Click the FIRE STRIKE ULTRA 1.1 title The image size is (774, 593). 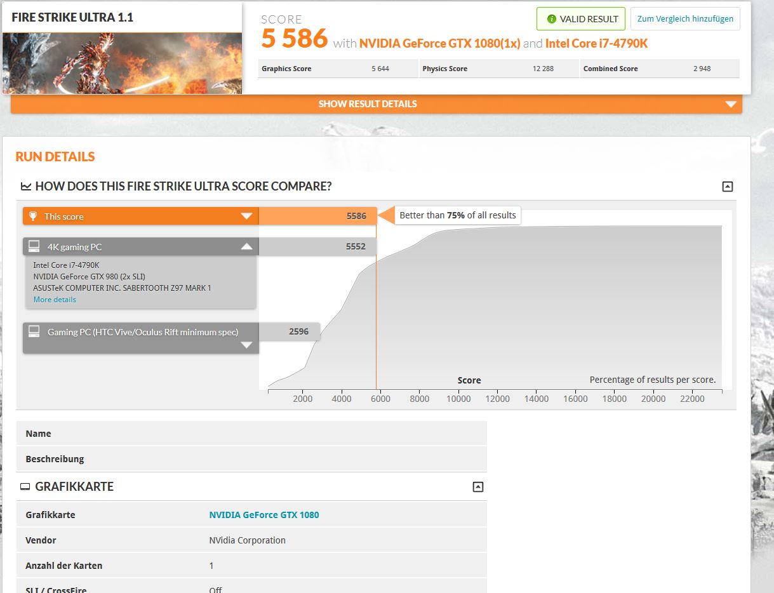[x=72, y=17]
